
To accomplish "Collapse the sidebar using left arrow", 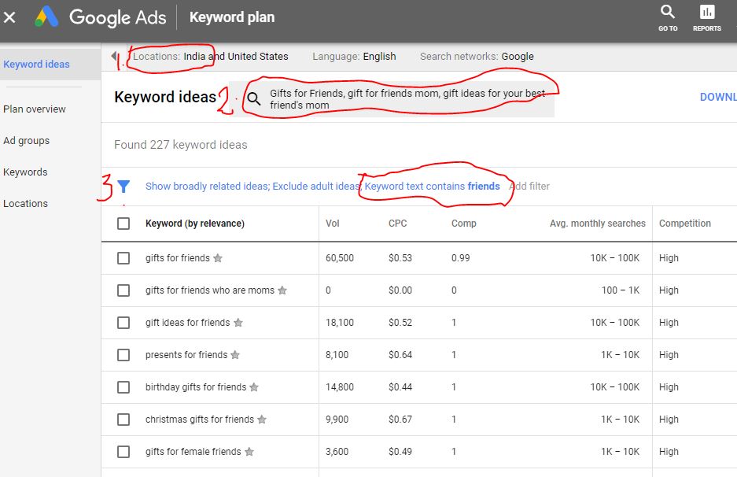I will pyautogui.click(x=114, y=56).
